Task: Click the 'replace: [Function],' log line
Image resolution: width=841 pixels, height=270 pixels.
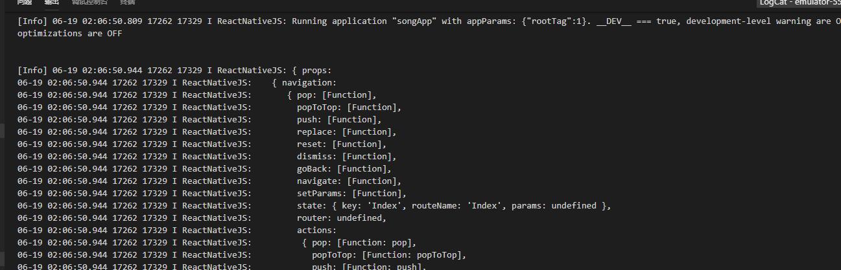Action: click(346, 132)
